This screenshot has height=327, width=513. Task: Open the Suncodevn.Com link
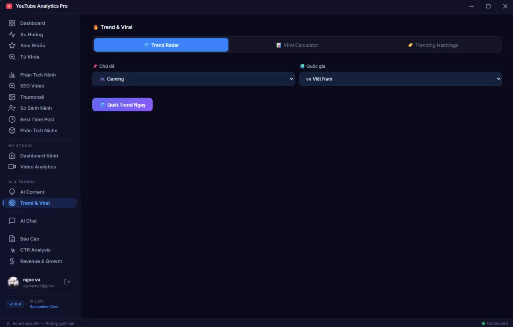[44, 307]
